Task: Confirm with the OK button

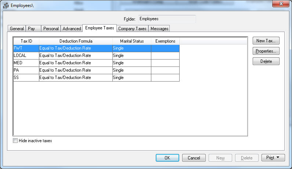Action: (167, 158)
